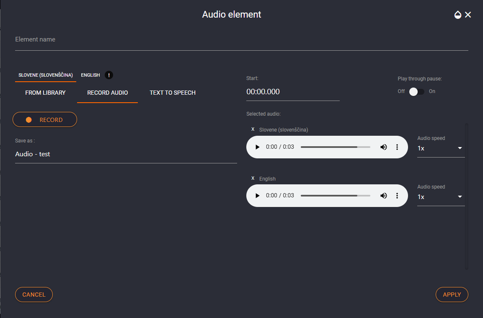The image size is (483, 318).
Task: Click the 'Start:' label
Action: point(252,78)
